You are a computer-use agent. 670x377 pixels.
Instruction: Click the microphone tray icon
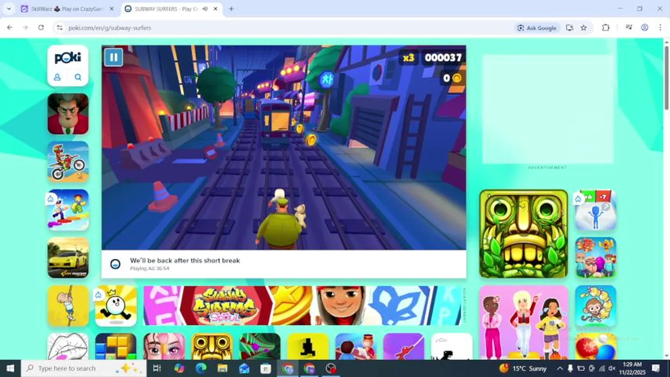point(570,368)
